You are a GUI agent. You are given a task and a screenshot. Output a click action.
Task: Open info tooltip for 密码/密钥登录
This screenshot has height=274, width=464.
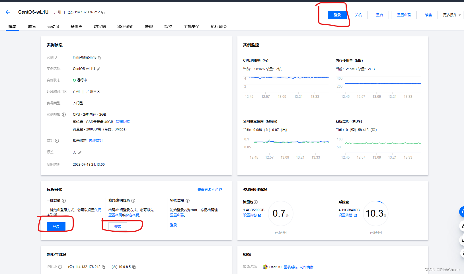[133, 201]
